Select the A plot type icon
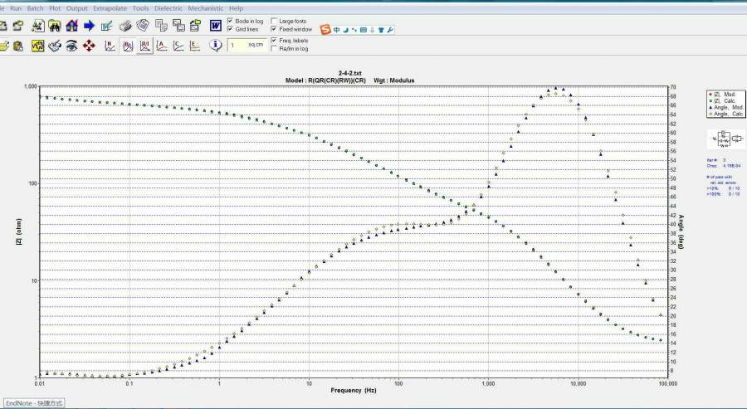Viewport: 747px width, 409px height. pyautogui.click(x=162, y=46)
